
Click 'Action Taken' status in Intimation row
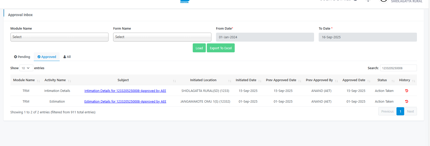pyautogui.click(x=384, y=91)
